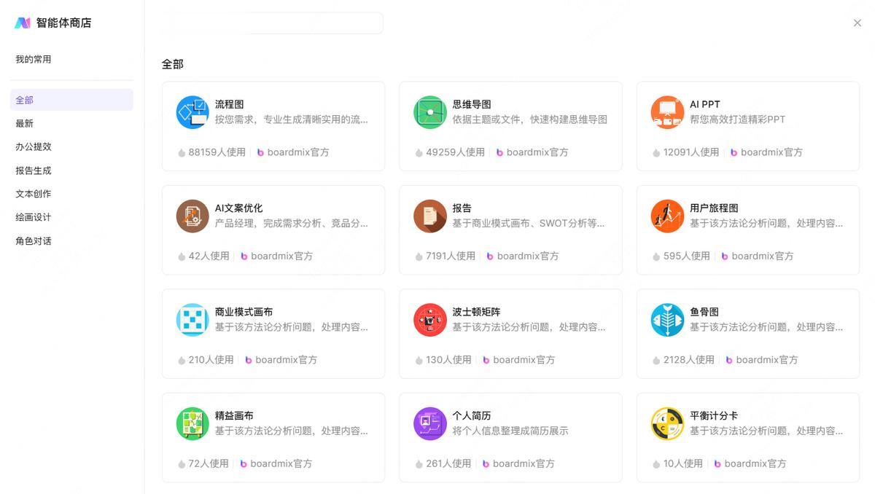Image resolution: width=875 pixels, height=494 pixels.
Task: Click the 鱼骨图 card title
Action: (x=704, y=312)
